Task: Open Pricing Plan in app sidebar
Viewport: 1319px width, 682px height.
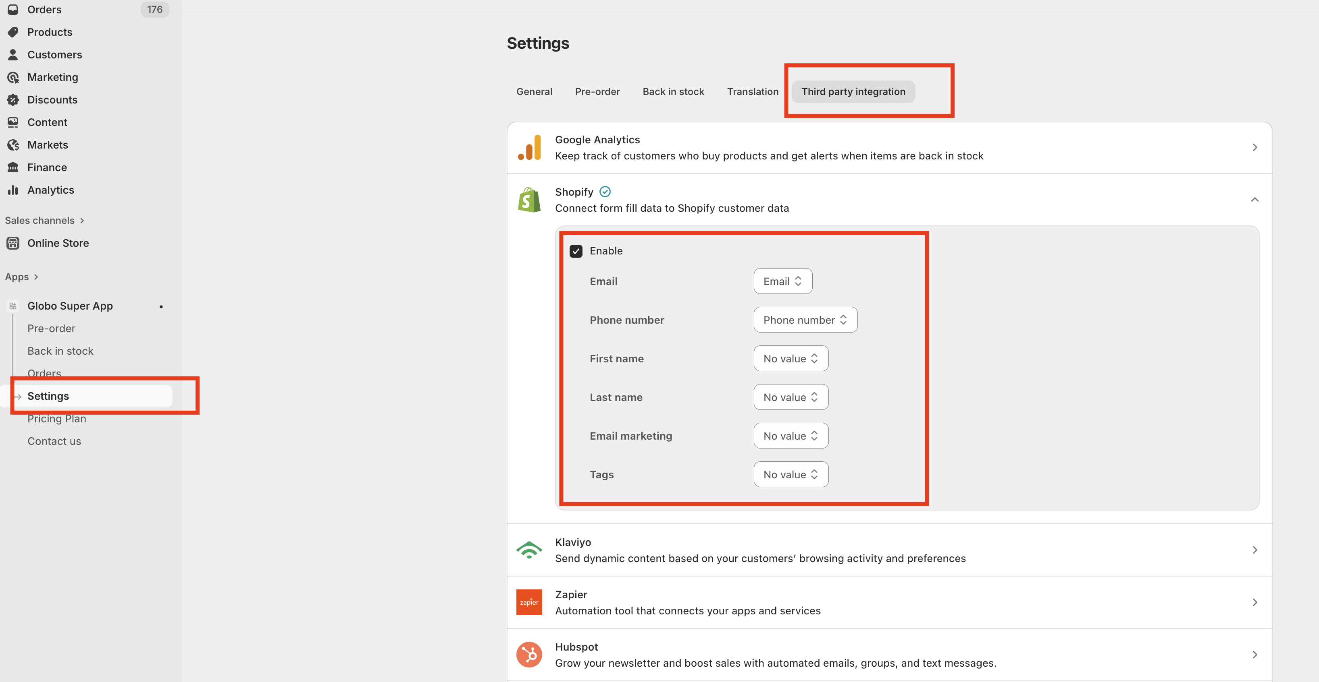Action: point(56,419)
